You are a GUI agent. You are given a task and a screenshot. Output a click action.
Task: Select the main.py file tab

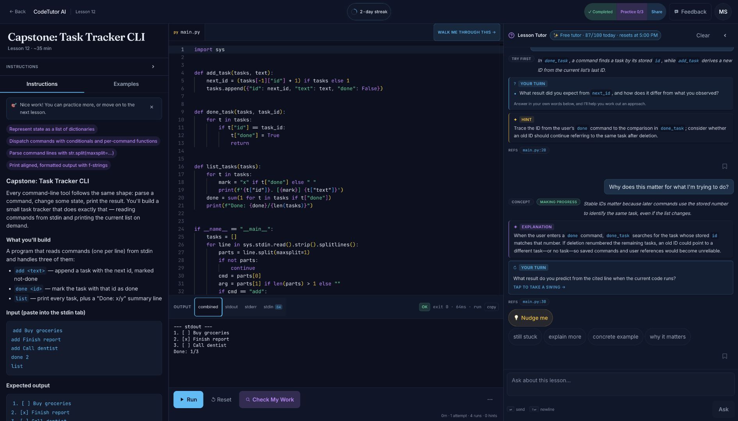187,32
